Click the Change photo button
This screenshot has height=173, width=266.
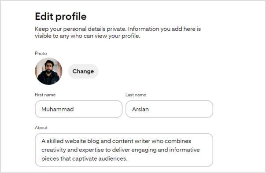pos(83,71)
